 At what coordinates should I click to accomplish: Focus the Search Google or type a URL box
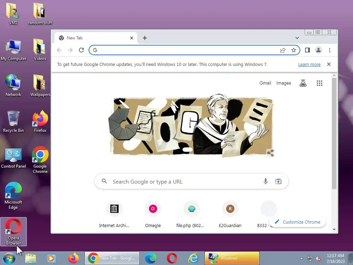[191, 181]
